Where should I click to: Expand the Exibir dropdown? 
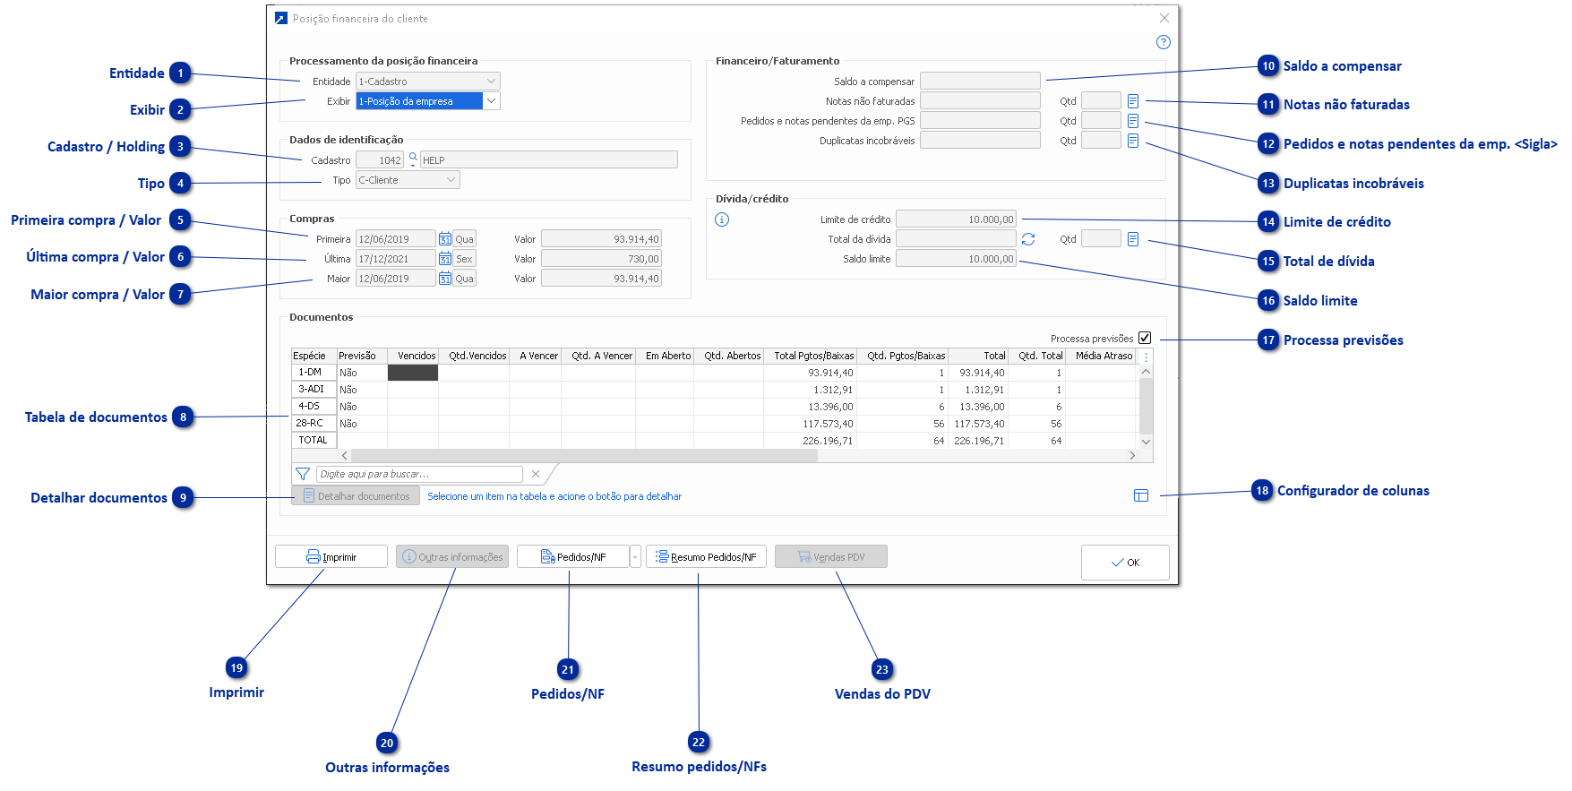[492, 101]
